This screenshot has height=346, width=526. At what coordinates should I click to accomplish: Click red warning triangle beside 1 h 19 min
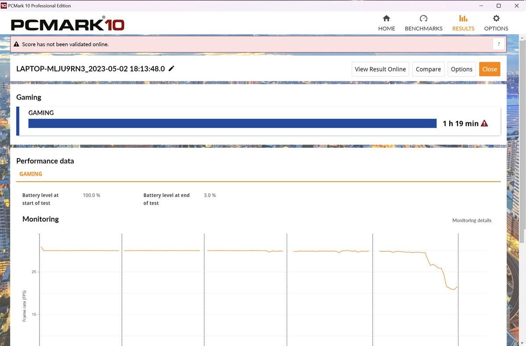coord(484,124)
